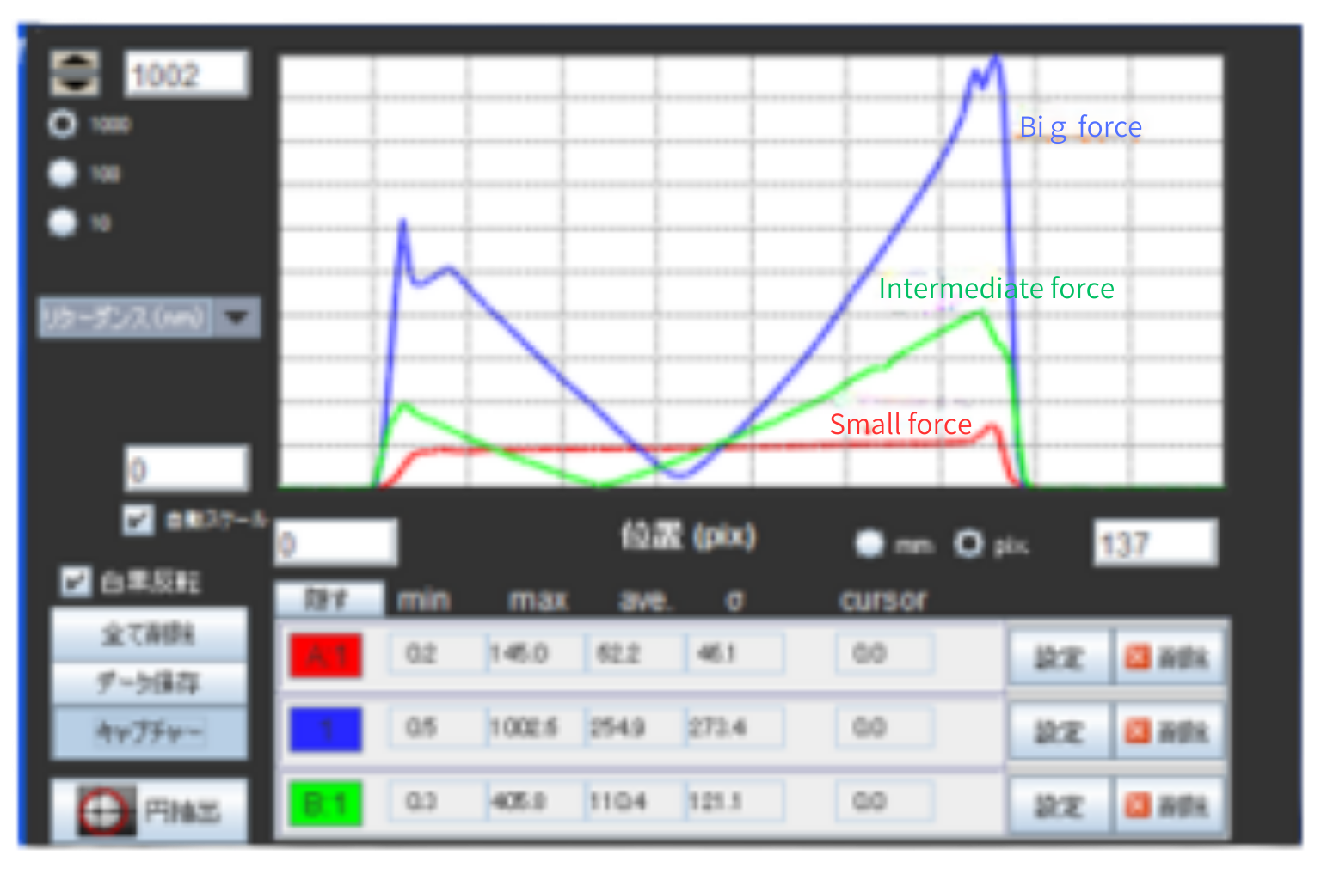Image resolution: width=1321 pixels, height=880 pixels.
Task: Open the retardance (nm) dropdown arrow
Action: 237,318
